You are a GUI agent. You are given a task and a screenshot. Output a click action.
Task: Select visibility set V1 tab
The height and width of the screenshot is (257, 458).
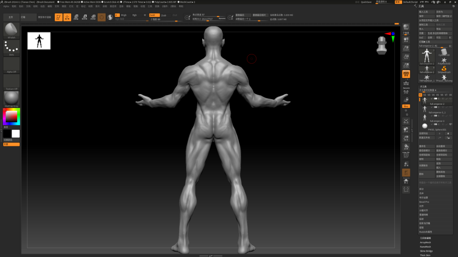420,95
